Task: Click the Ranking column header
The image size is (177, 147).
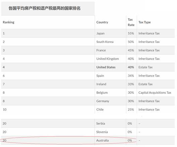Action: pos(8,22)
